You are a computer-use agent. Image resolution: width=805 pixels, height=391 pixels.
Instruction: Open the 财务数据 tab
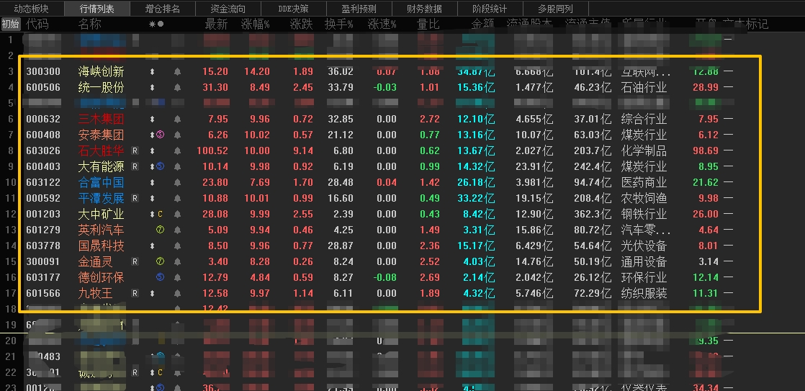coord(425,9)
